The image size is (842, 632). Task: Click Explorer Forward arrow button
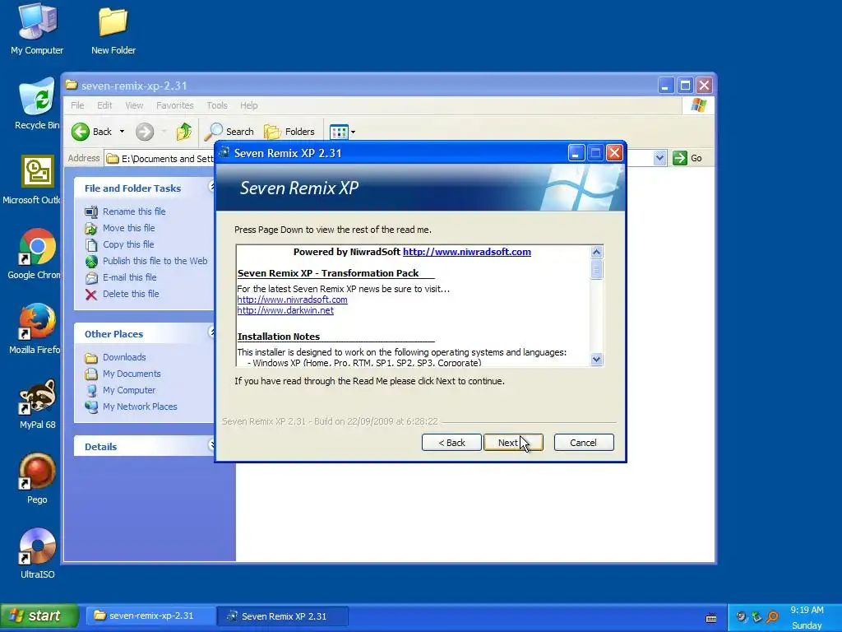pos(145,132)
